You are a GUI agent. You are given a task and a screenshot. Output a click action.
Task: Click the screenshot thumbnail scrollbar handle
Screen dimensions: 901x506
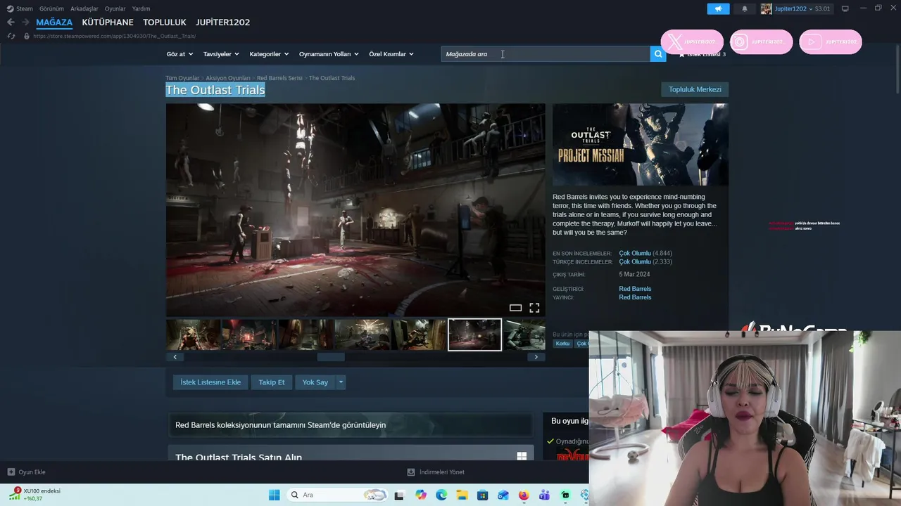point(331,357)
